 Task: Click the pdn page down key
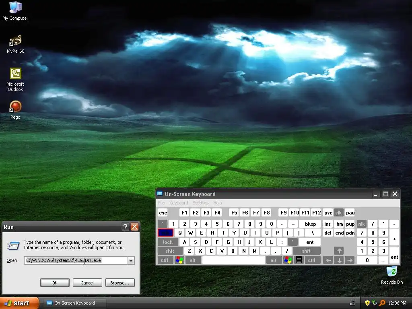click(x=350, y=233)
